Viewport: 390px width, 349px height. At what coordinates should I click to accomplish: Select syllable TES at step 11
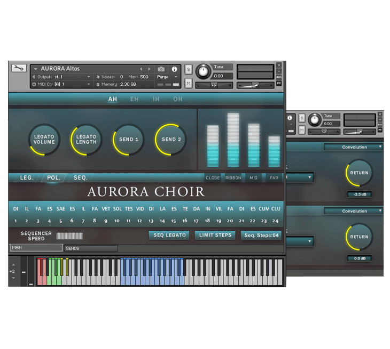129,209
